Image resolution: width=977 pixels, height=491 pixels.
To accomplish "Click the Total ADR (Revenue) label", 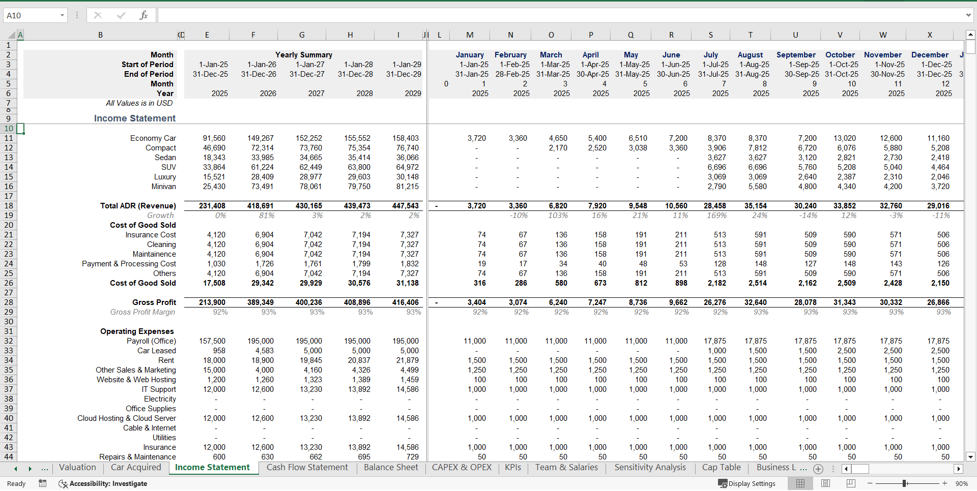I will (138, 206).
